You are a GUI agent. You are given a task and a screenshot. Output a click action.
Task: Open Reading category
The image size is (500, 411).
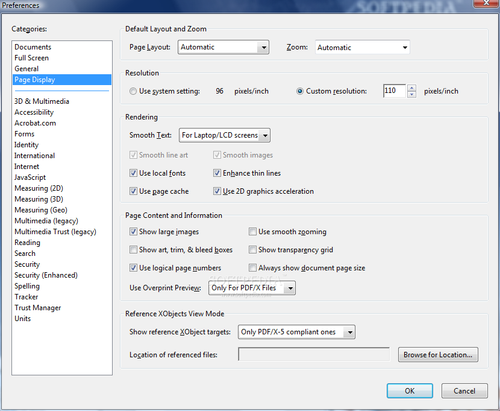coord(28,243)
